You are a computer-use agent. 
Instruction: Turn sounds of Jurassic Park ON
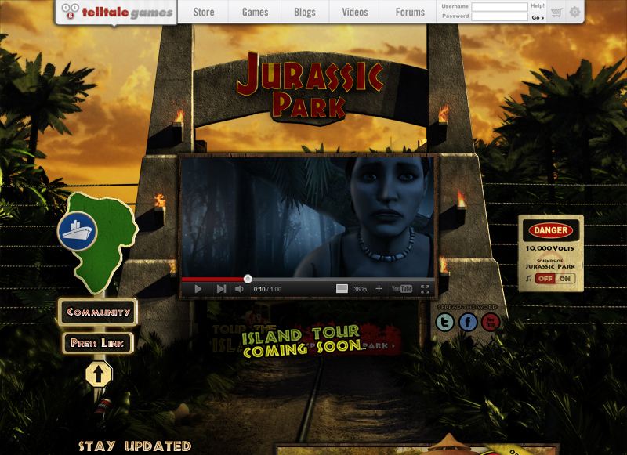point(565,279)
